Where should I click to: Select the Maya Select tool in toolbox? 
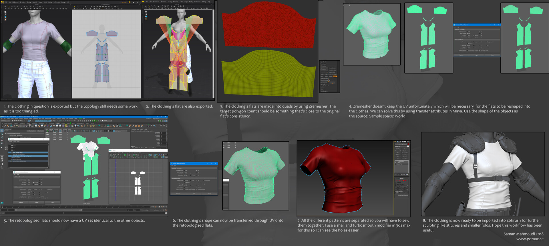tap(2, 131)
